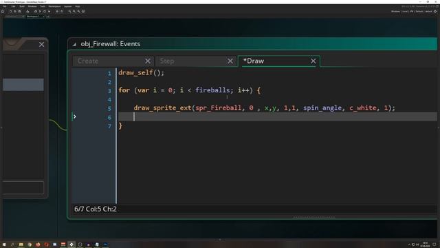Click the New Project toolbar icon
440x248 pixels.
(11, 12)
